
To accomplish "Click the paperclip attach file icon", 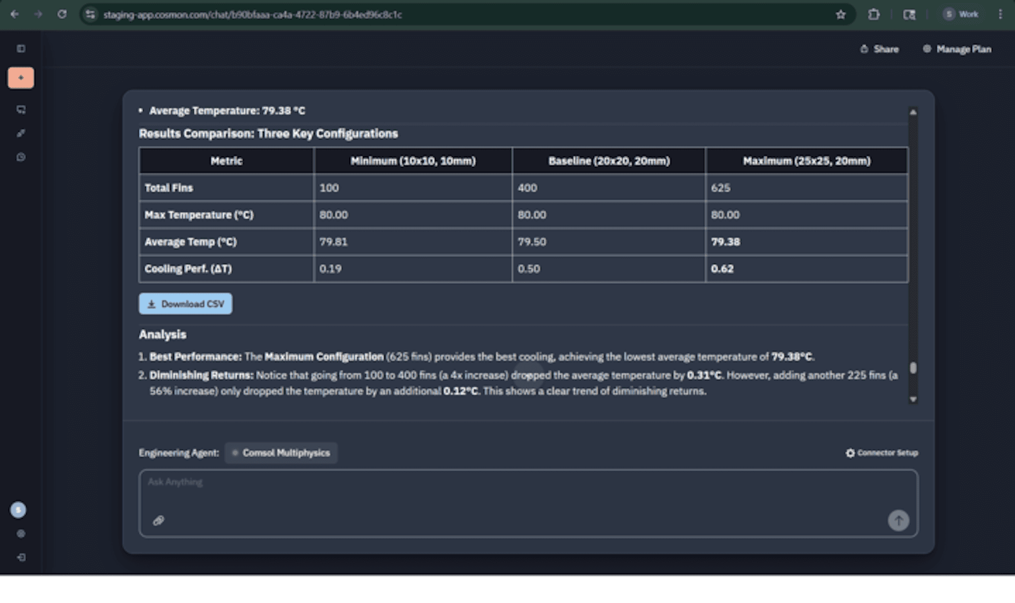I will [x=158, y=520].
